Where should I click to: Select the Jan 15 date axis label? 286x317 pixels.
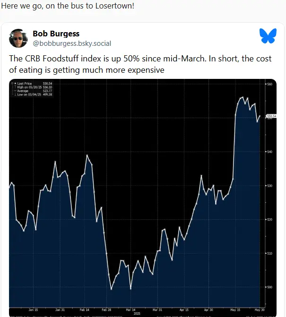(33, 310)
